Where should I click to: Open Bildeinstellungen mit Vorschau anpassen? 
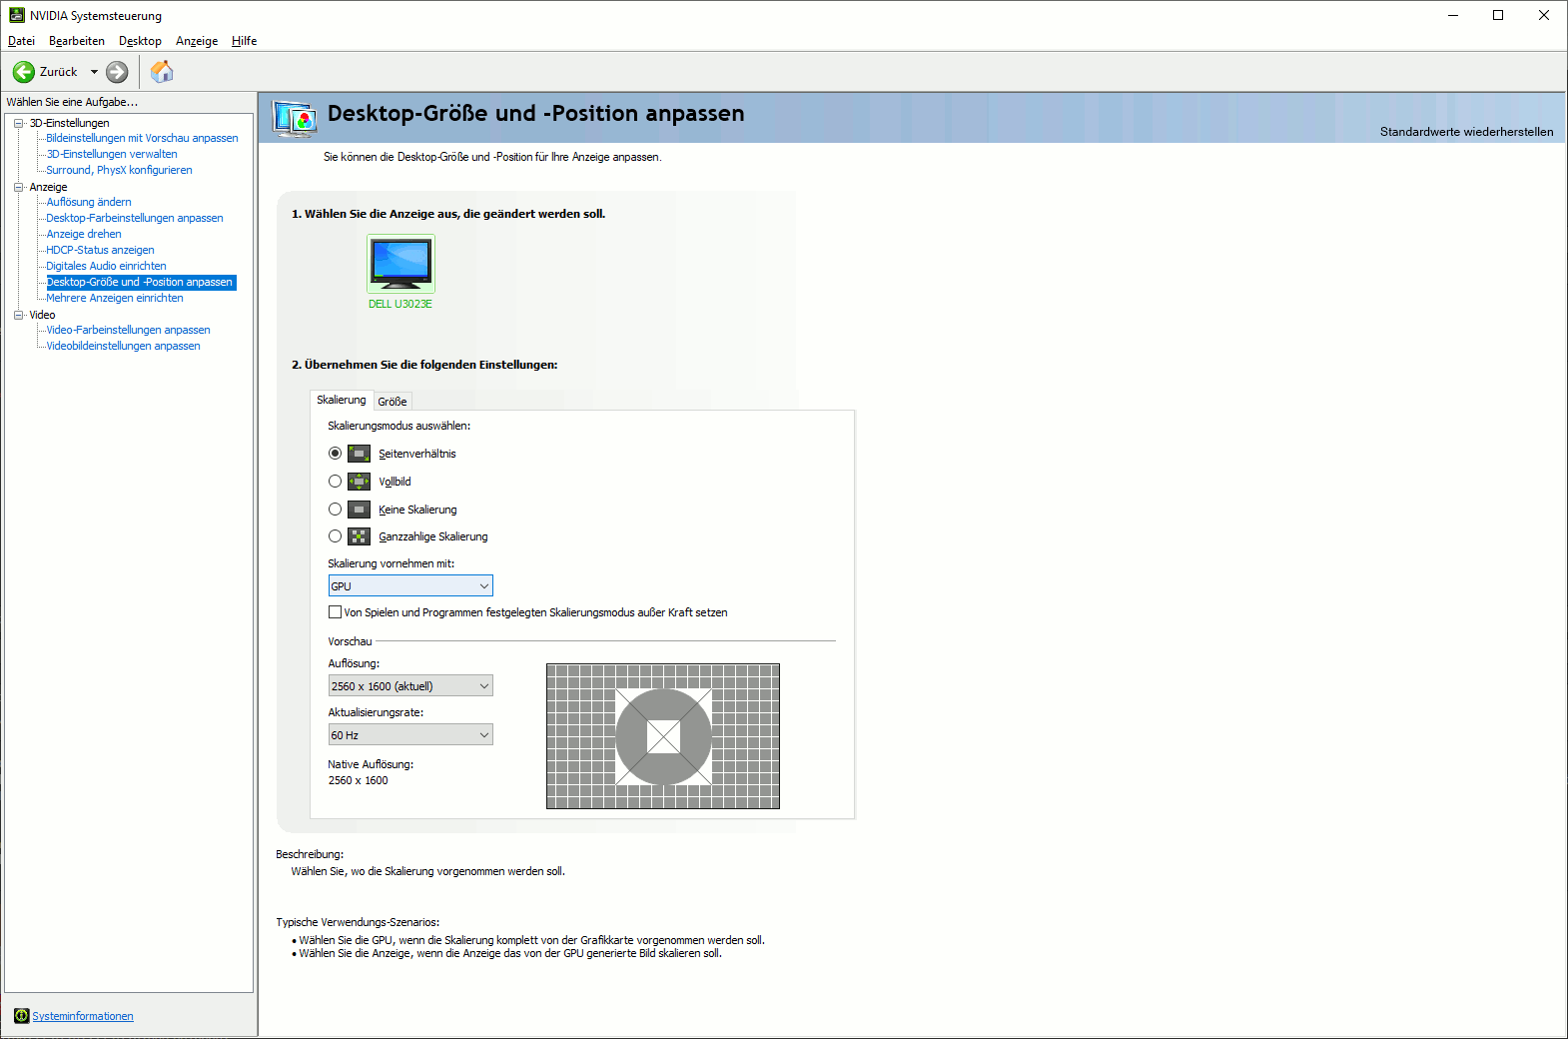click(x=142, y=138)
